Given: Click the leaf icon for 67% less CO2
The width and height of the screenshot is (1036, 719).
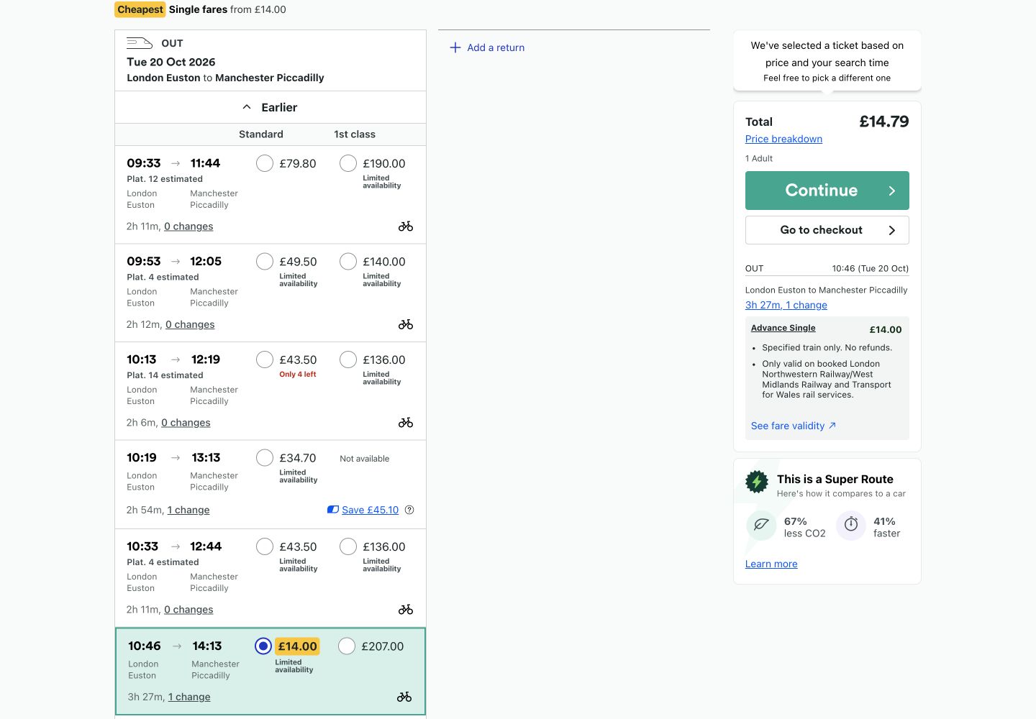Looking at the screenshot, I should (761, 526).
